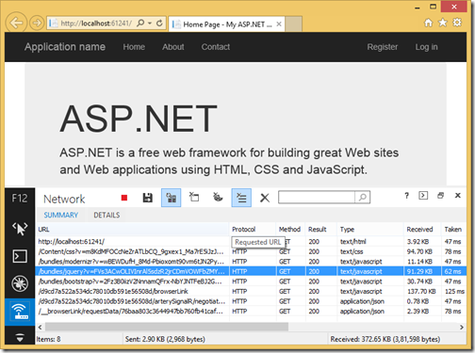
Task: Stop network traffic capturing red button
Action: click(x=124, y=198)
